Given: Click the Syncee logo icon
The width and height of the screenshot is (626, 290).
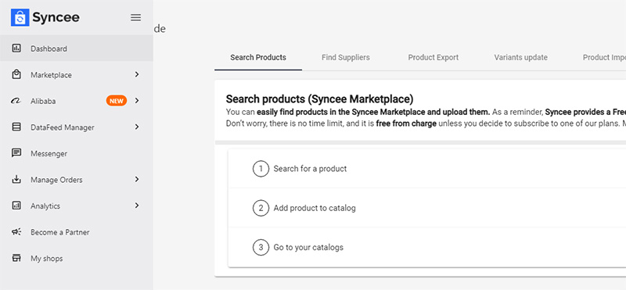Looking at the screenshot, I should (x=20, y=17).
